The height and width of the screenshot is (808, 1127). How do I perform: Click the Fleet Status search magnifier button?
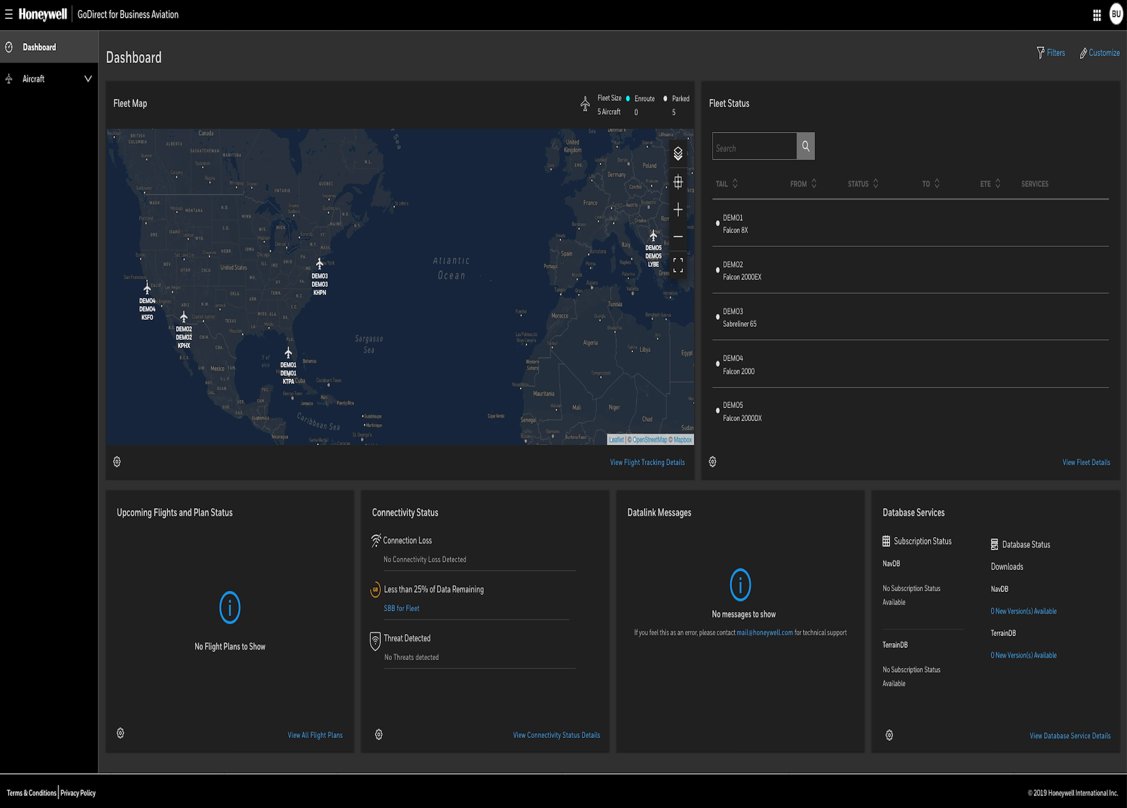pyautogui.click(x=805, y=146)
